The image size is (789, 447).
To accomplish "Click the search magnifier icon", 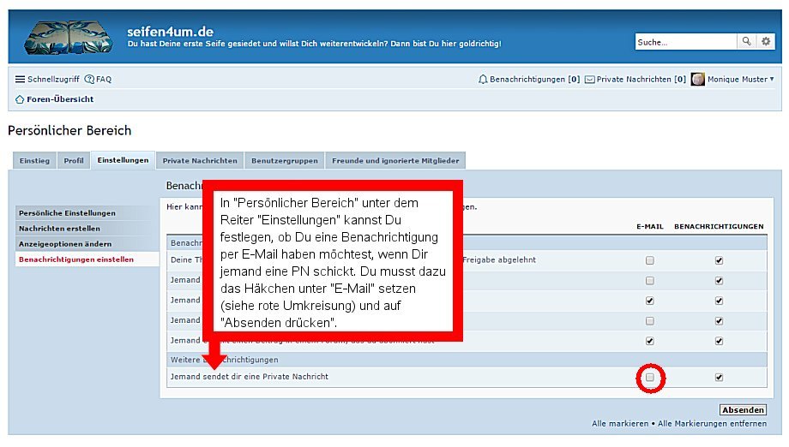I will (747, 41).
